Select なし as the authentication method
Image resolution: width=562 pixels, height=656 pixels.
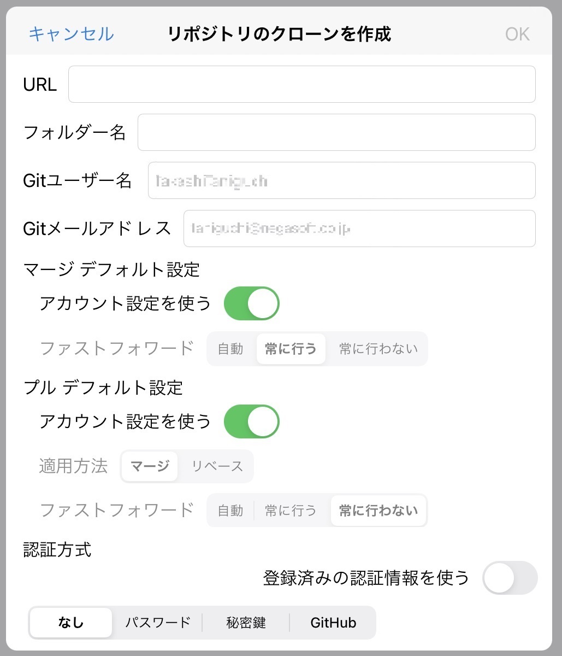tap(70, 622)
